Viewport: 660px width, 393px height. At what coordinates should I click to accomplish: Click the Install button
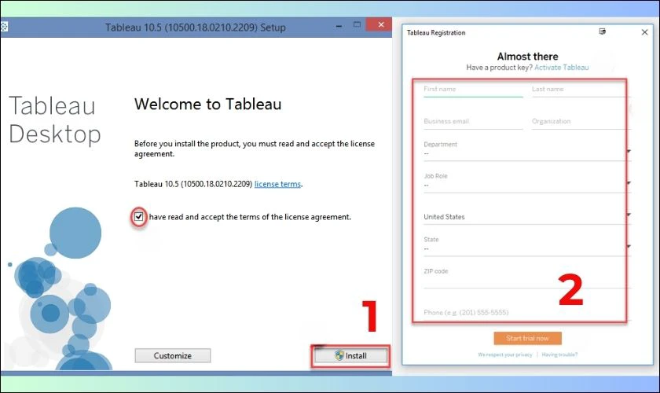tap(350, 356)
